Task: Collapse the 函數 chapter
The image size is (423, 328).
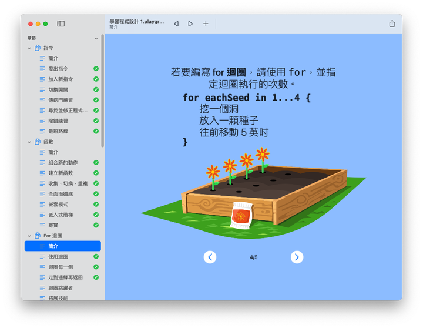Action: 29,142
